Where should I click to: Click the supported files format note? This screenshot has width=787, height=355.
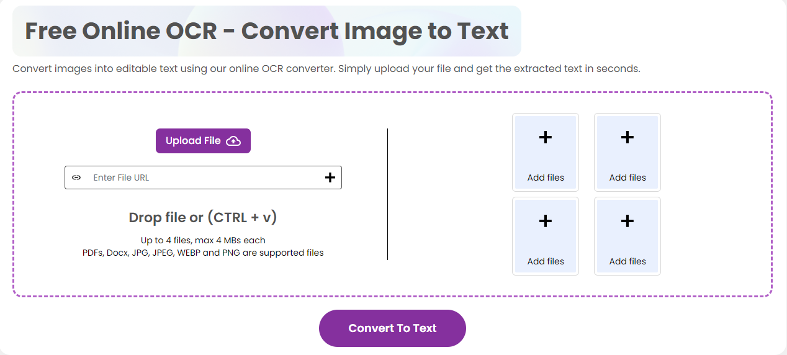pos(203,253)
